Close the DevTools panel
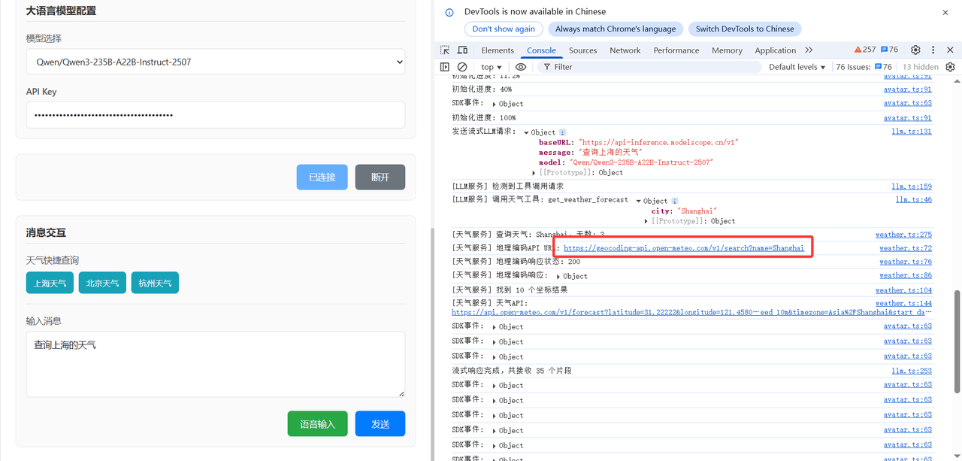The height and width of the screenshot is (461, 962). [x=950, y=50]
